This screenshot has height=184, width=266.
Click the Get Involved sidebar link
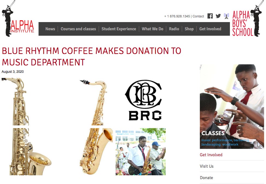tap(211, 155)
